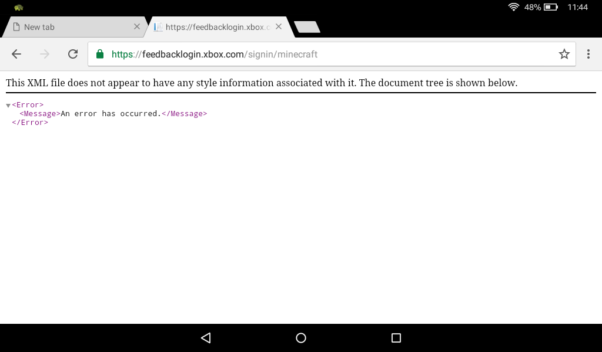Screen dimensions: 602x352
Task: Reload the current page
Action: (72, 54)
